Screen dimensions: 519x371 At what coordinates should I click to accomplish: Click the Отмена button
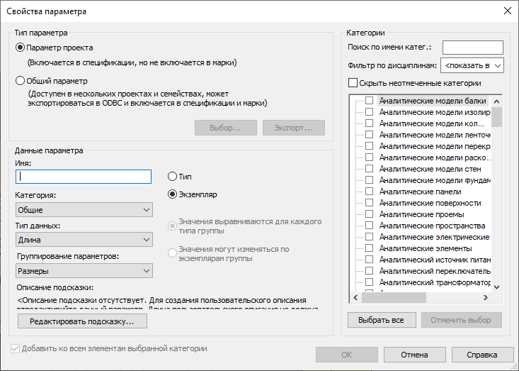414,355
